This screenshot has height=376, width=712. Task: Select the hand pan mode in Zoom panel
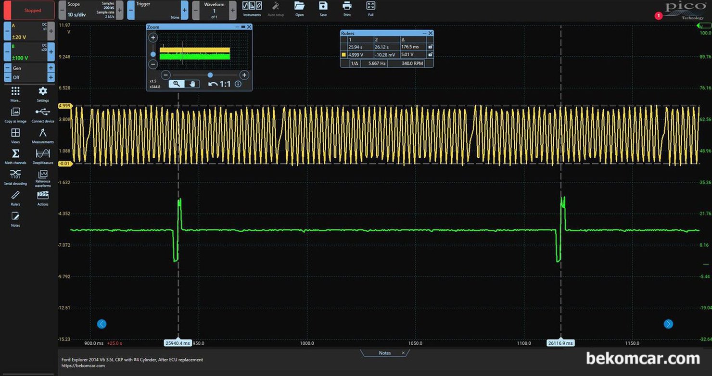coord(192,84)
